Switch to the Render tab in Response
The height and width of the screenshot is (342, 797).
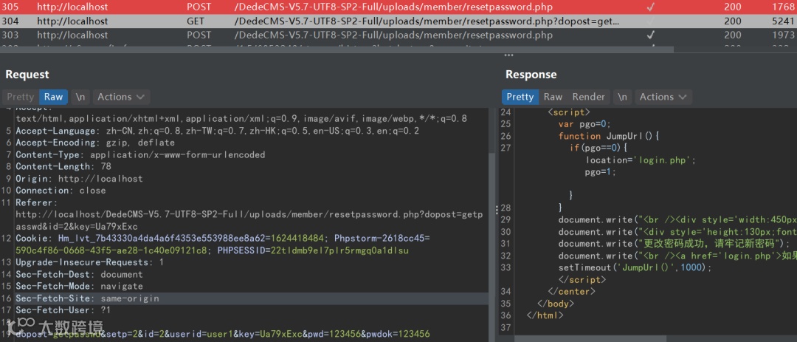(x=589, y=97)
